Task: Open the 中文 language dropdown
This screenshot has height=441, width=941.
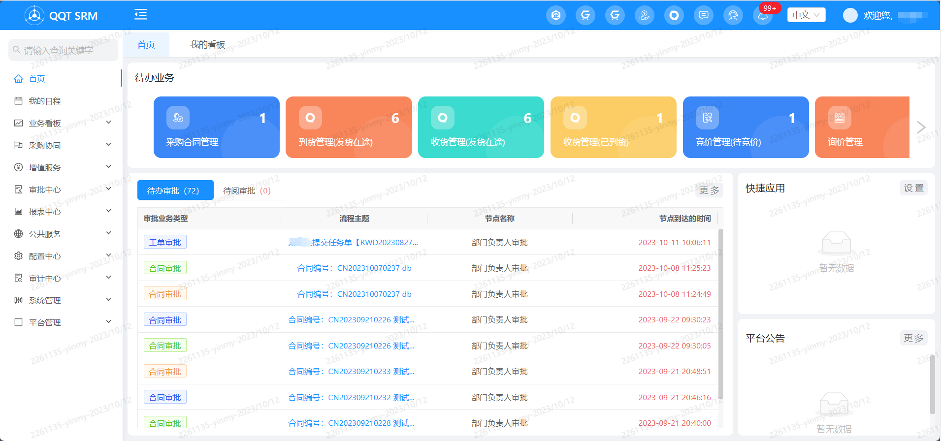Action: tap(806, 15)
